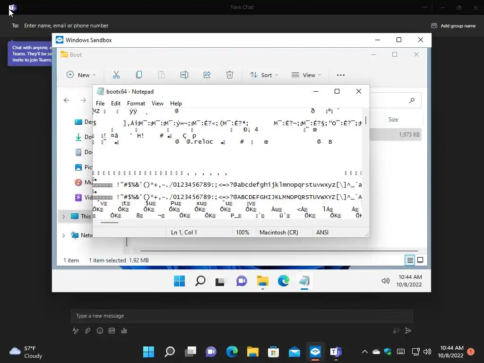Open the Sort dropdown in Boot window

click(264, 75)
